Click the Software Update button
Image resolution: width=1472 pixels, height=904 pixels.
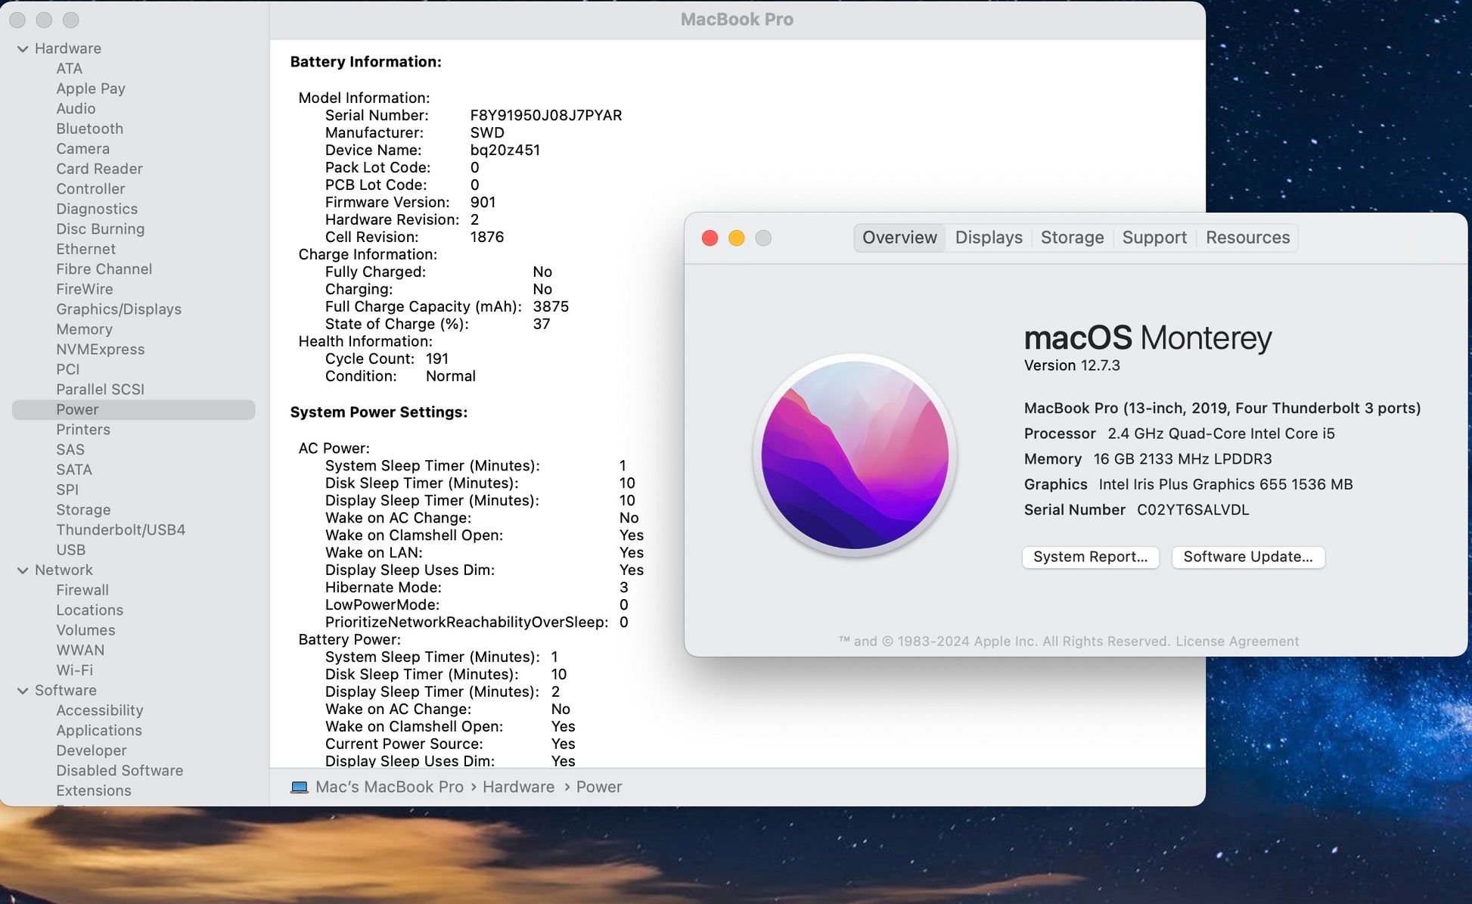pyautogui.click(x=1247, y=557)
